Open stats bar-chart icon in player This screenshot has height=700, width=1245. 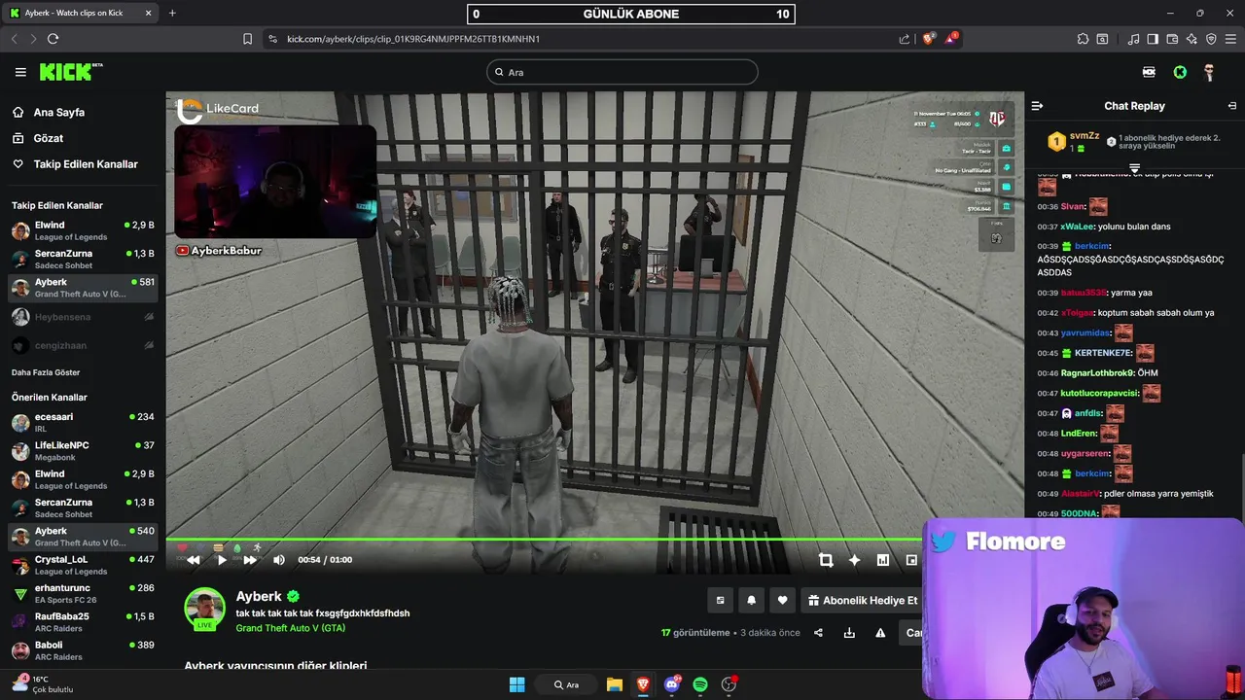click(x=883, y=560)
